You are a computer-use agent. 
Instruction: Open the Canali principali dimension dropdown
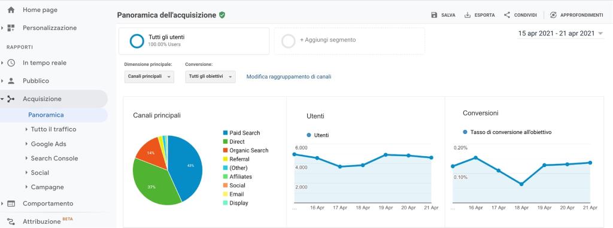(149, 77)
